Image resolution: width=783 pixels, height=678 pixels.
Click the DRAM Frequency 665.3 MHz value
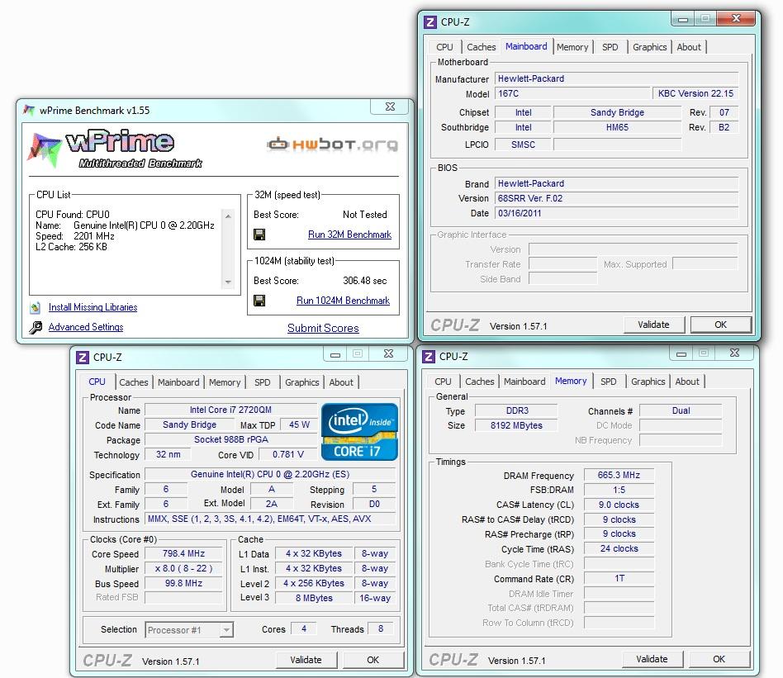click(x=619, y=475)
